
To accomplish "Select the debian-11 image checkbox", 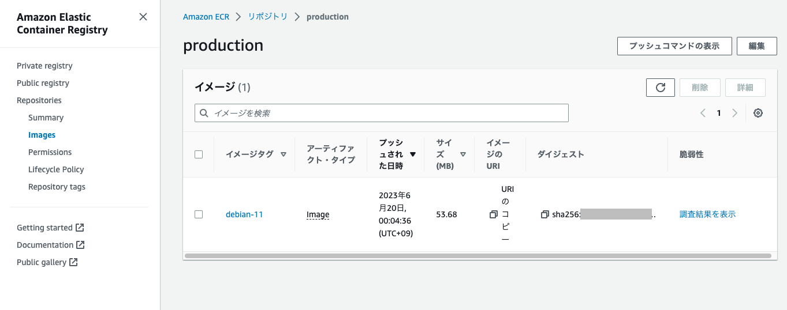I will [199, 214].
